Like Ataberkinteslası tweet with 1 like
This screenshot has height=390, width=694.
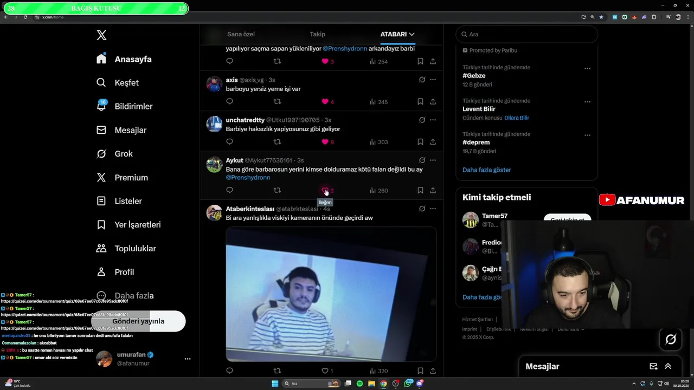pyautogui.click(x=325, y=371)
